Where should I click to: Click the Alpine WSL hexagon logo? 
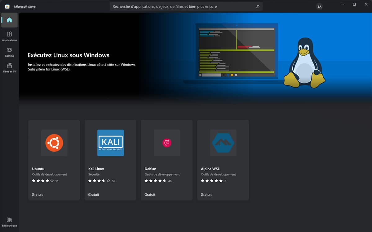click(223, 143)
